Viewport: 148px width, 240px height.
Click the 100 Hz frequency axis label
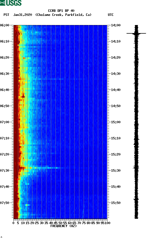coord(108,223)
